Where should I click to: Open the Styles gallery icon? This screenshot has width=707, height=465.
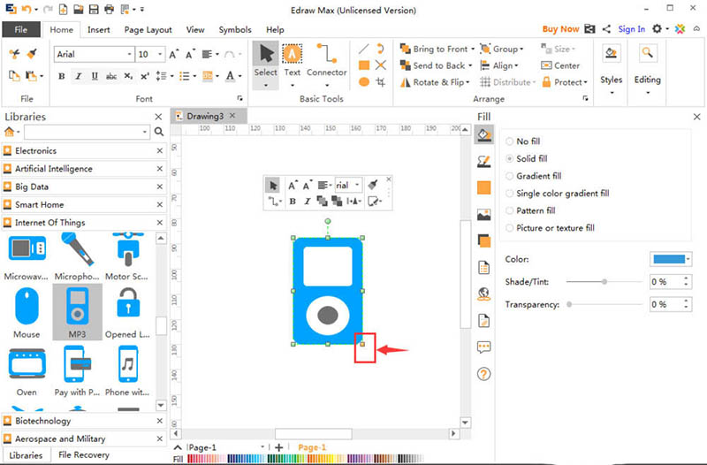(611, 62)
